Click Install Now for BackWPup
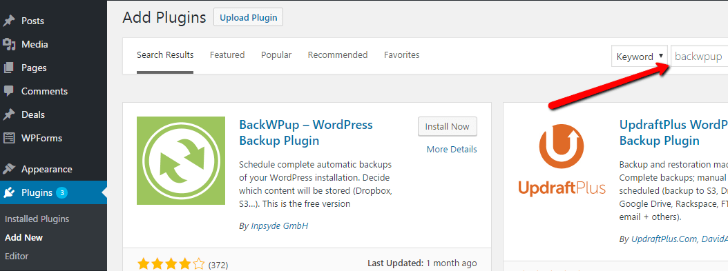728x271 pixels. (x=448, y=126)
